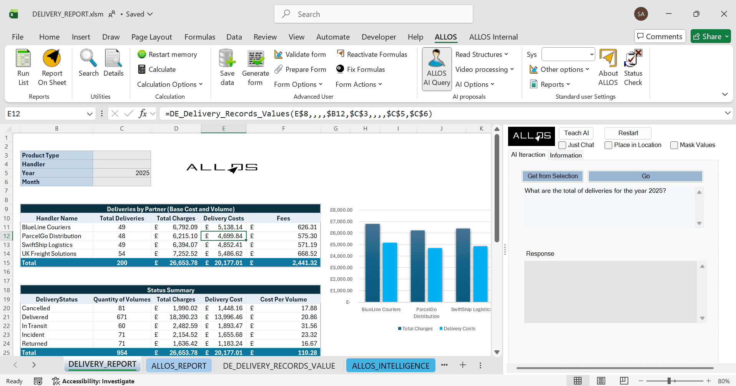Viewport: 736px width, 386px height.
Task: Click the Teach AI button
Action: coord(576,133)
